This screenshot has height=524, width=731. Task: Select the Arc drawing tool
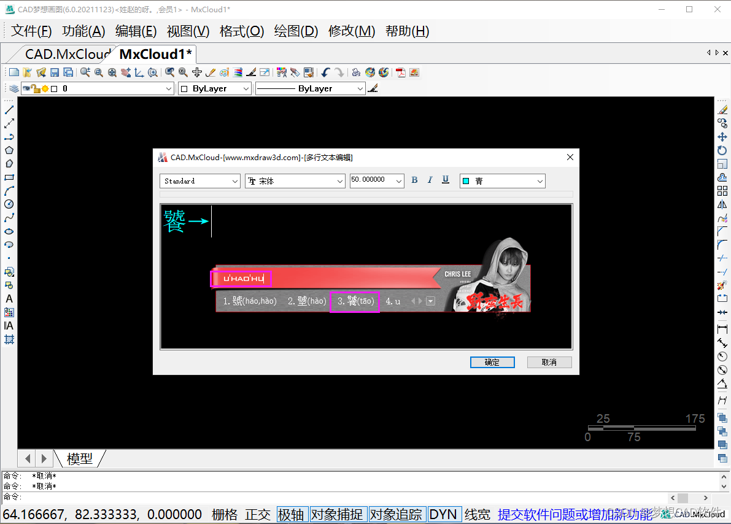pos(9,191)
